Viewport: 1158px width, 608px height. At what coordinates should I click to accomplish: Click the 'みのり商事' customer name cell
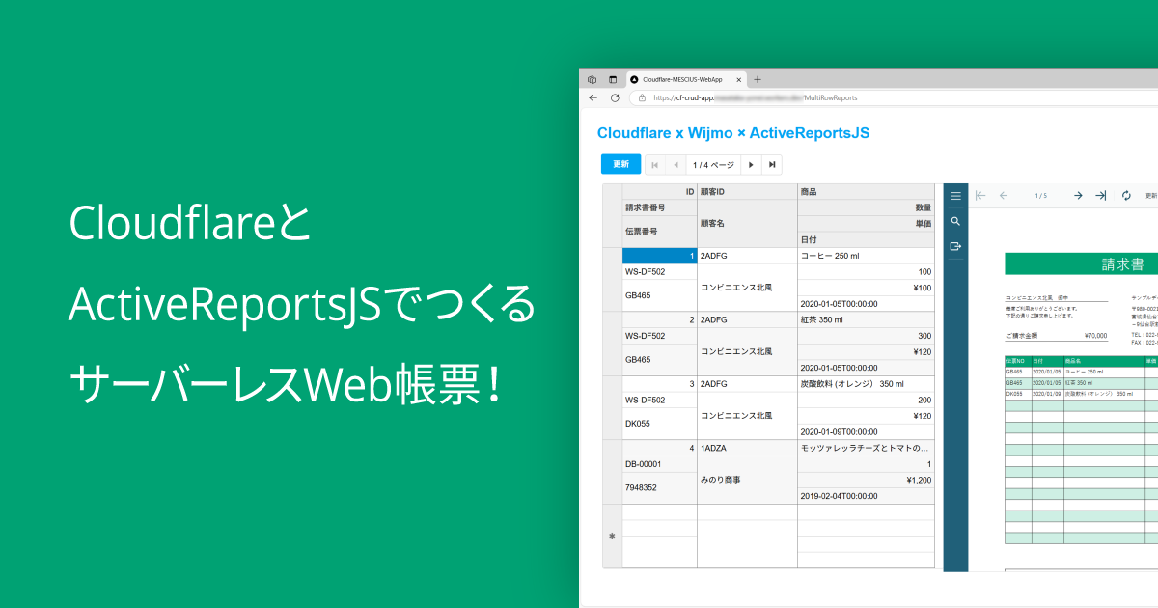click(x=747, y=480)
